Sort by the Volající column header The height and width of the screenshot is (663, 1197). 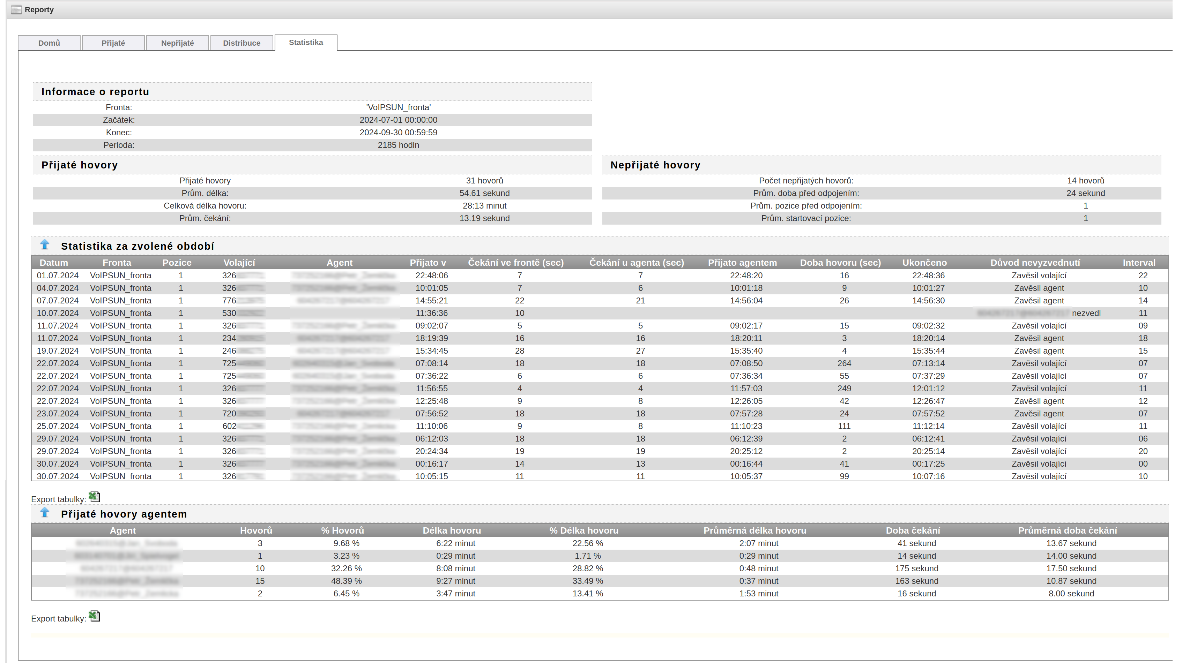coord(239,263)
